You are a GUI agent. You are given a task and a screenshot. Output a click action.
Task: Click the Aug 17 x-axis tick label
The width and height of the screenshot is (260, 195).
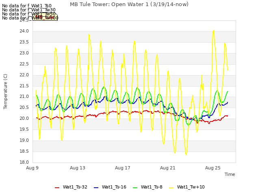point(123,168)
